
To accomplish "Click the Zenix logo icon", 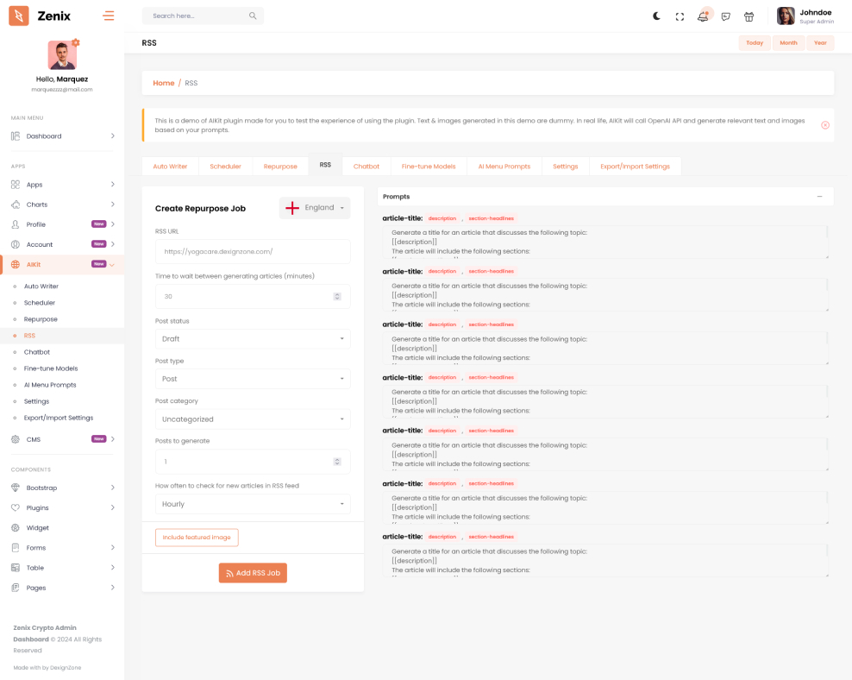I will point(19,16).
